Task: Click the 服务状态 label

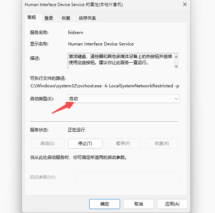Action: click(39, 130)
